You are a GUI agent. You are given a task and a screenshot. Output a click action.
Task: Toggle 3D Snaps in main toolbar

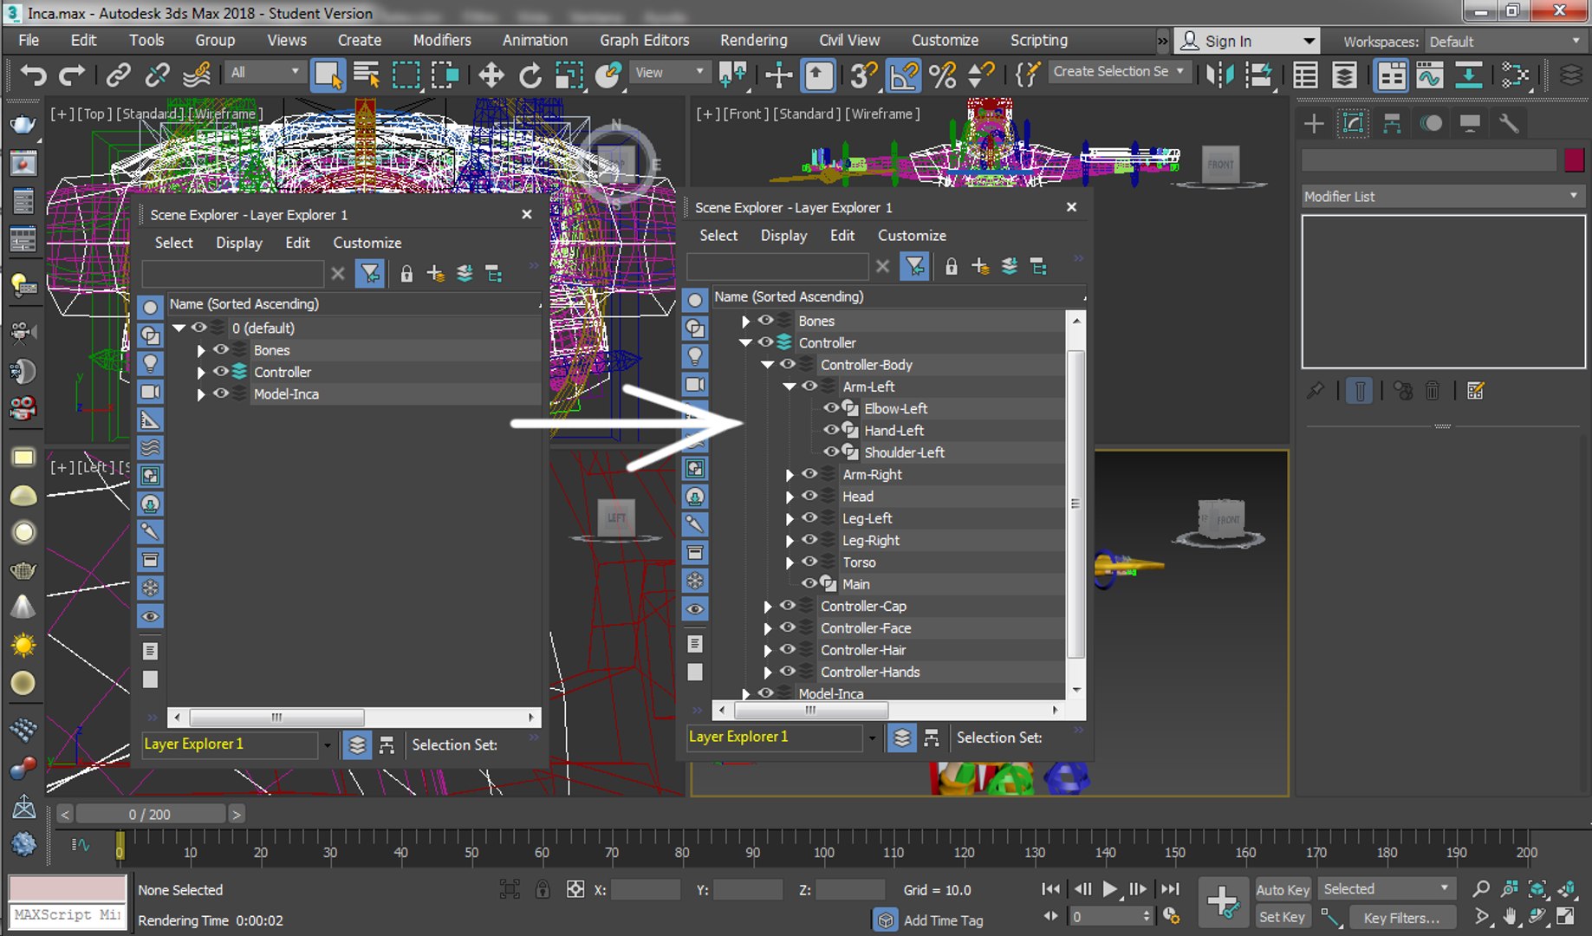coord(863,75)
